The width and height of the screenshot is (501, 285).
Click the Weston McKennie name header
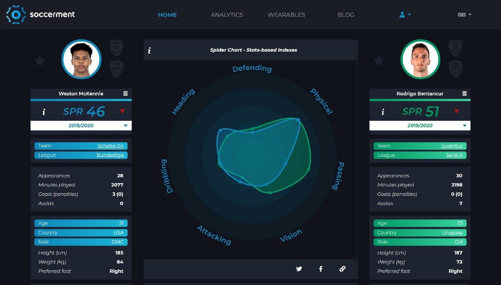[81, 94]
